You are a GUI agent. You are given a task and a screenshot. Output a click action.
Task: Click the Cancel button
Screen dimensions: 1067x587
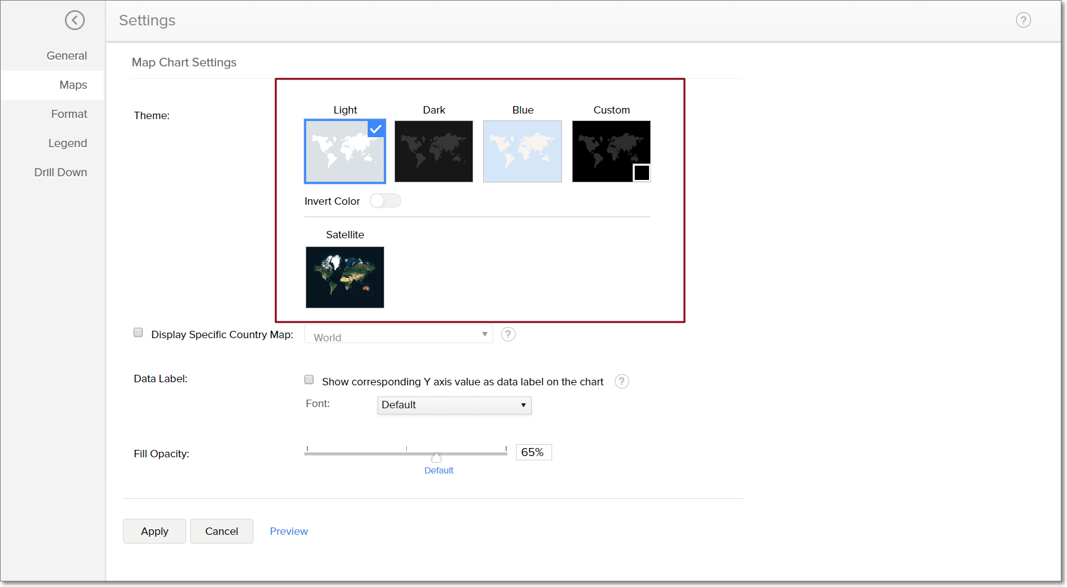click(222, 531)
